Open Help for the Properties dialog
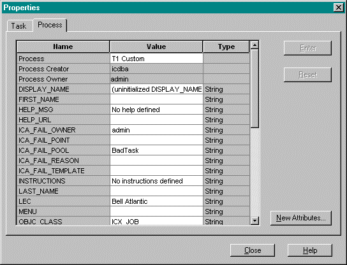The height and width of the screenshot is (265, 347). click(x=310, y=250)
